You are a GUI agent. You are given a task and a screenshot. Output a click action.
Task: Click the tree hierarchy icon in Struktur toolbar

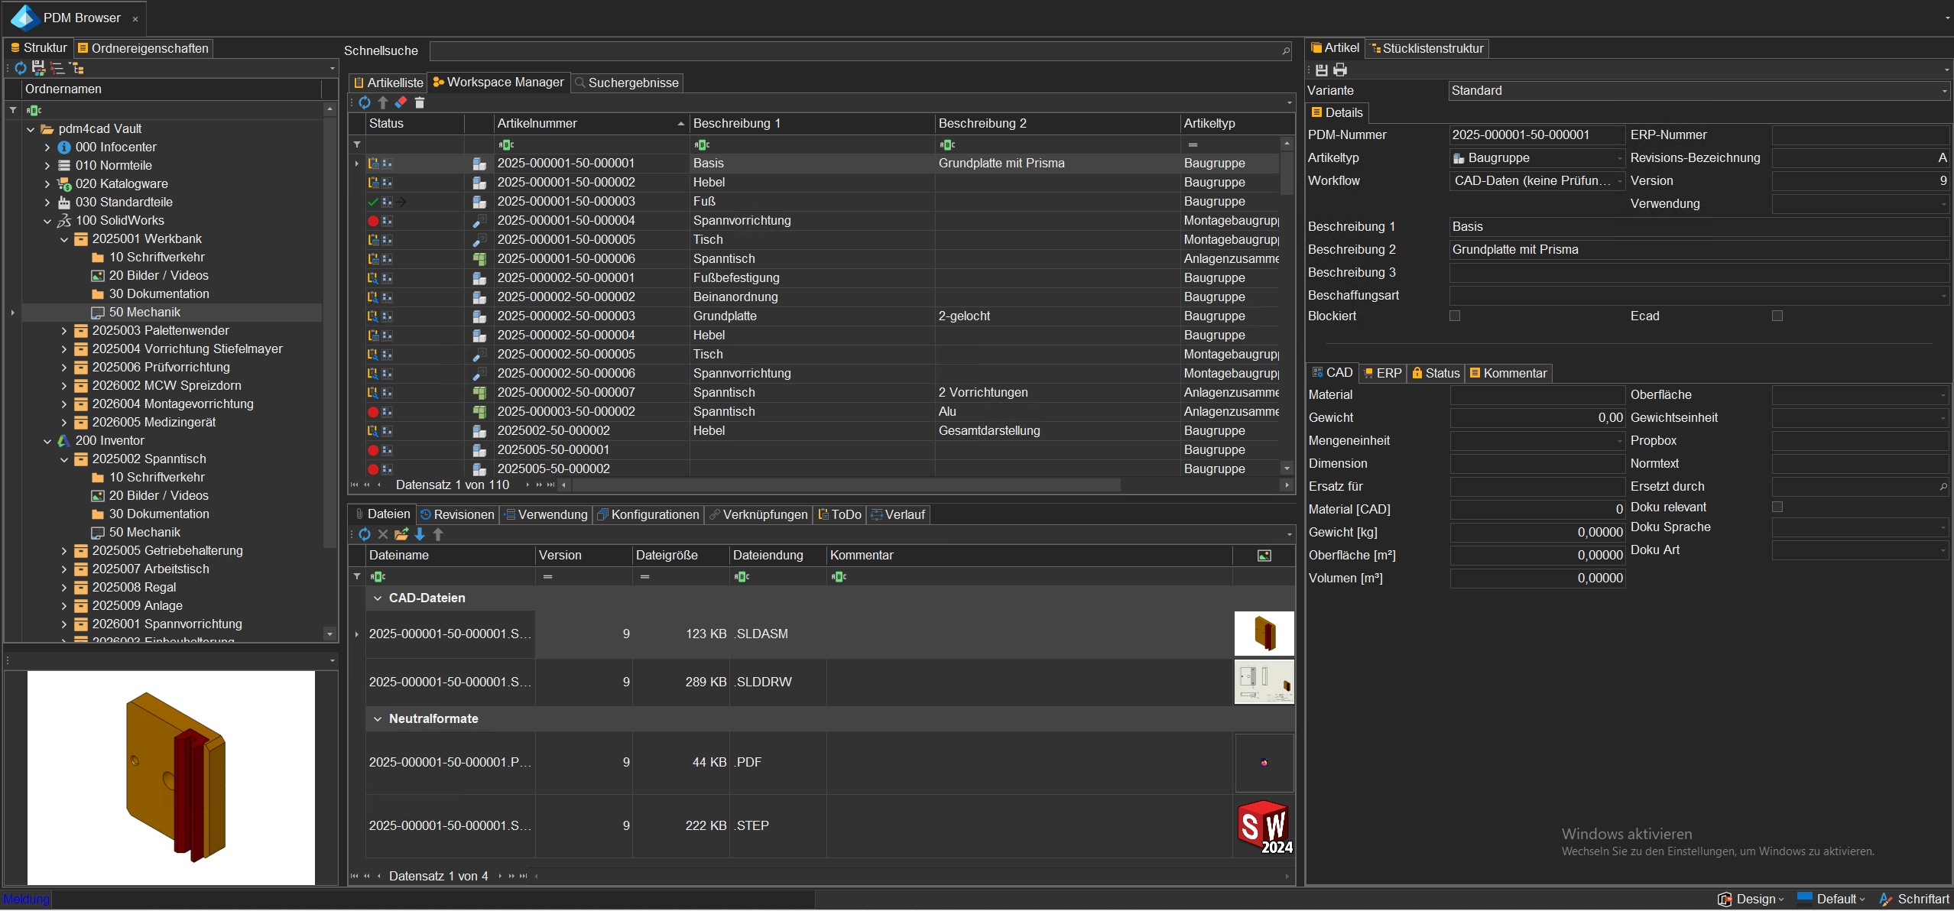[76, 68]
